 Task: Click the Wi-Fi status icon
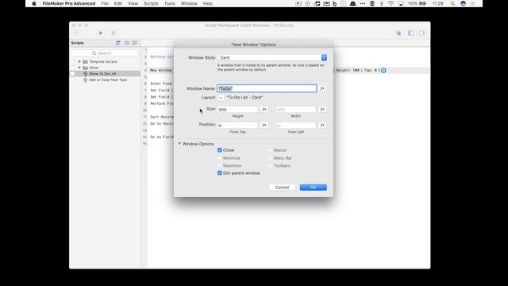(x=391, y=3)
